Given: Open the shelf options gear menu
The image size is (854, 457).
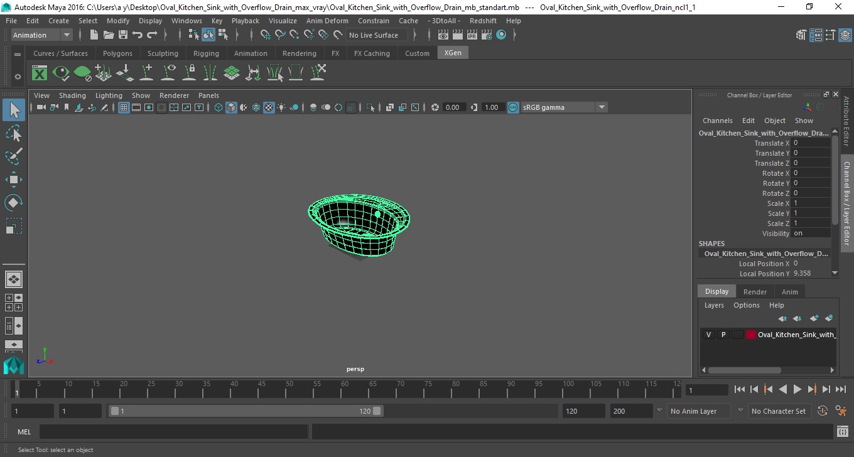Looking at the screenshot, I should (18, 77).
